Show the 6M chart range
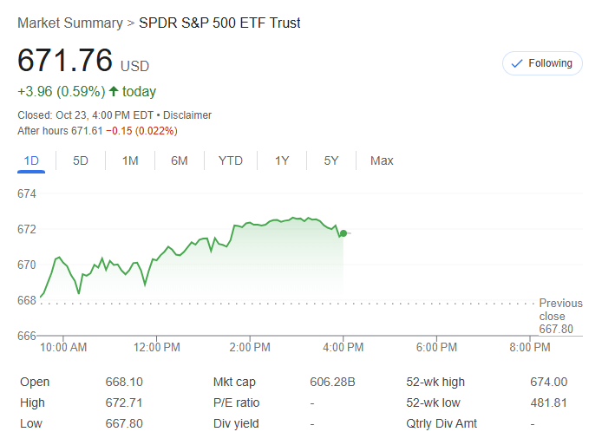Viewport: 602px width, 445px height. click(180, 160)
